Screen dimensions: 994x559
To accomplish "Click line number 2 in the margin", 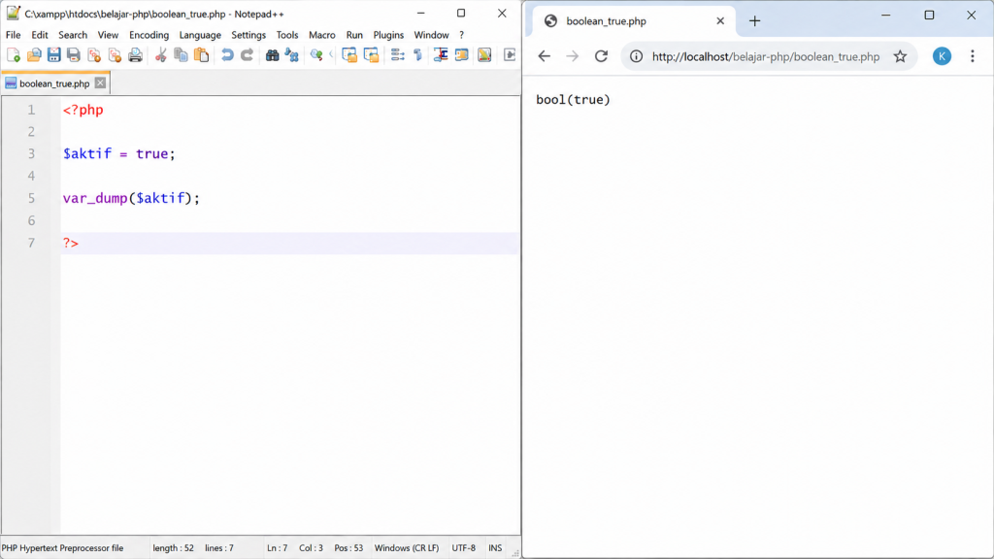I will (31, 132).
